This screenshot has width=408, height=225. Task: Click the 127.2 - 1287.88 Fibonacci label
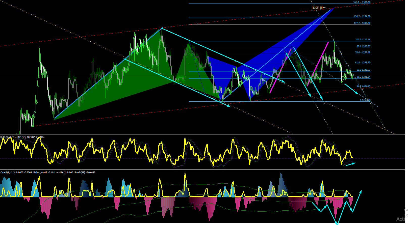(362, 23)
